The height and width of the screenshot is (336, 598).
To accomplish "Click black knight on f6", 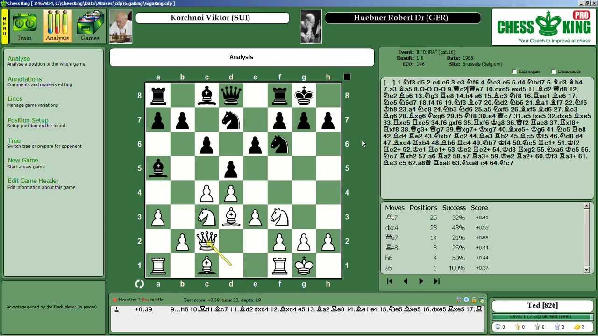I will pyautogui.click(x=279, y=144).
